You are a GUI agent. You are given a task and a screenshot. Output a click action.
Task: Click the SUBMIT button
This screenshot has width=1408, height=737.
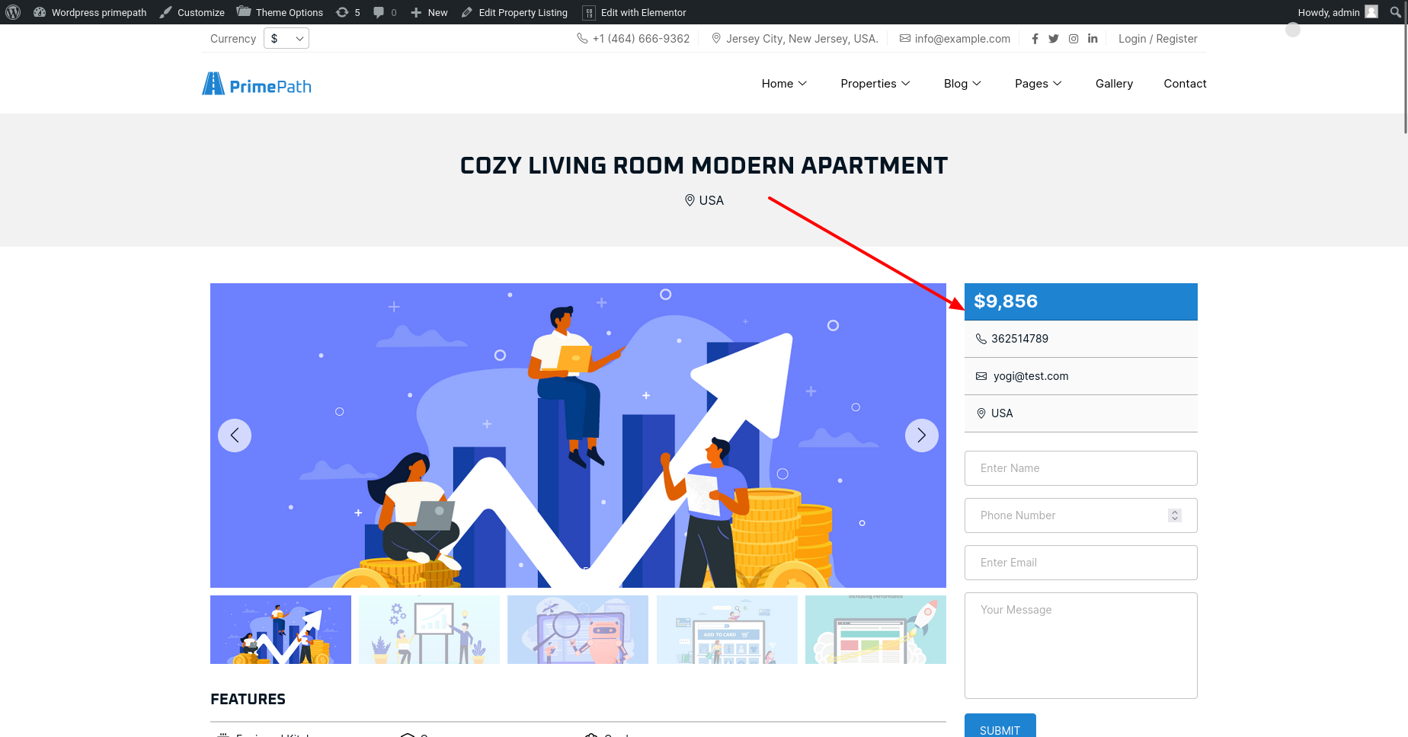click(x=1000, y=726)
